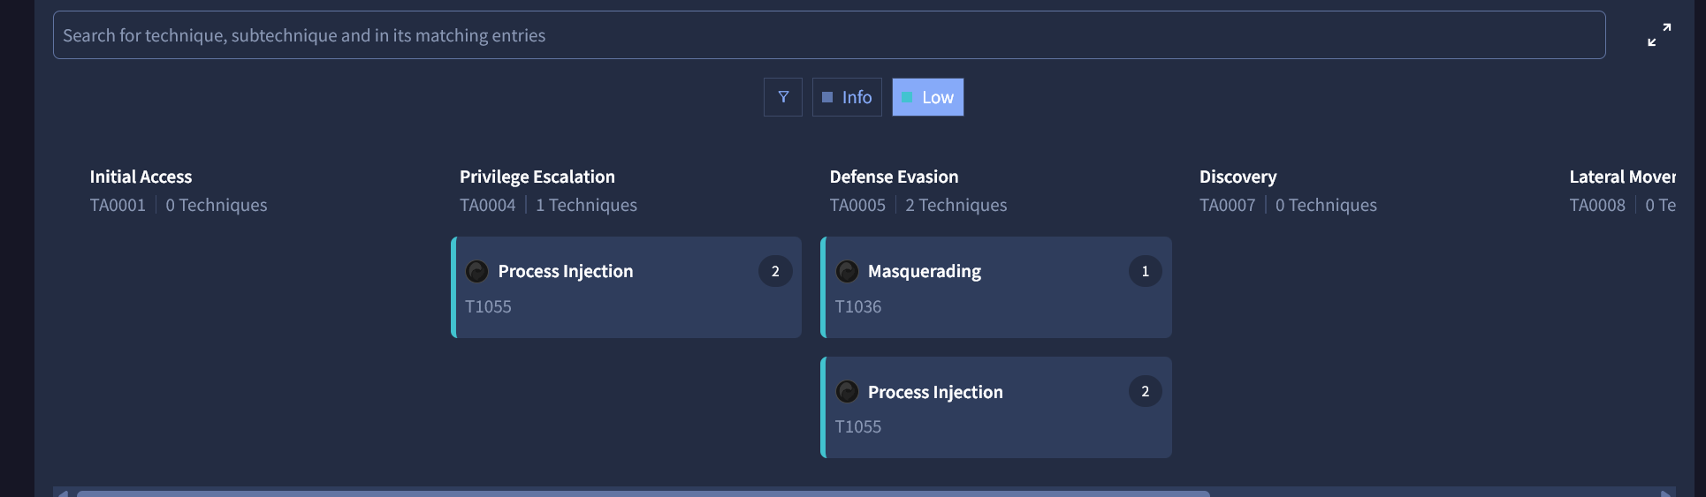The height and width of the screenshot is (497, 1706).
Task: Select the Initial Access tactic header
Action: [141, 177]
